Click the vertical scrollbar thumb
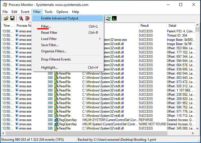The width and height of the screenshot is (201, 143). [198, 29]
